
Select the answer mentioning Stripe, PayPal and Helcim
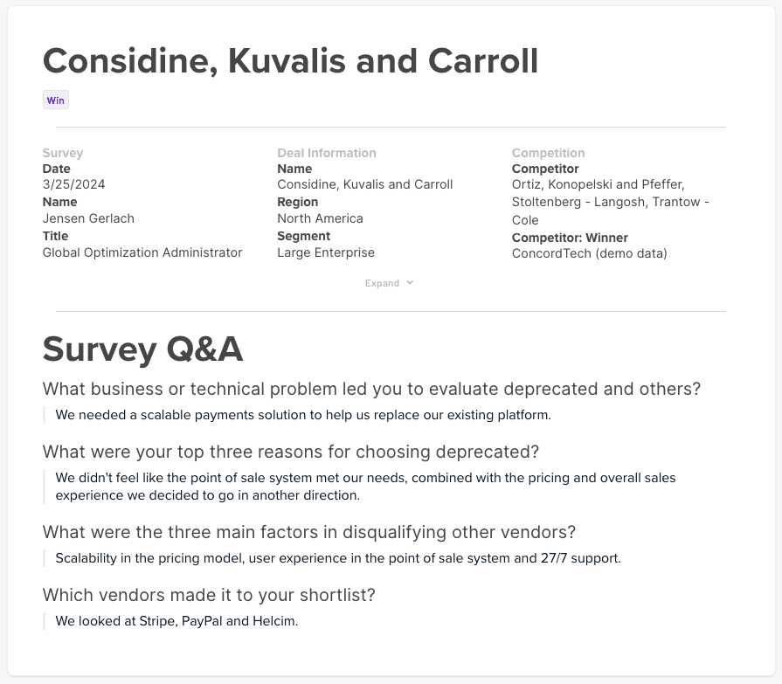(x=176, y=621)
